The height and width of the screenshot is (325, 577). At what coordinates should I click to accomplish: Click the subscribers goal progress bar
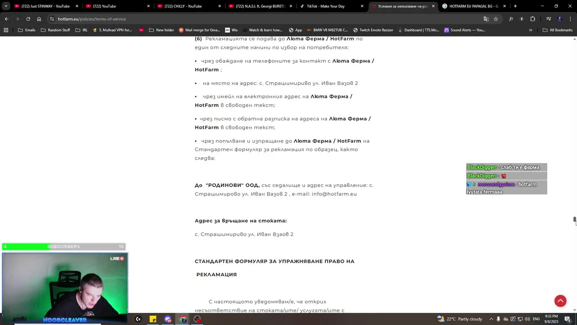(x=64, y=246)
